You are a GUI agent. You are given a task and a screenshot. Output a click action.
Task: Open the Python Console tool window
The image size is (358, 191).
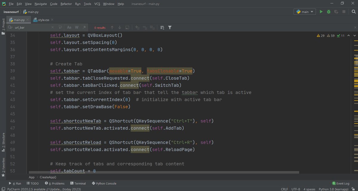coord(104,184)
